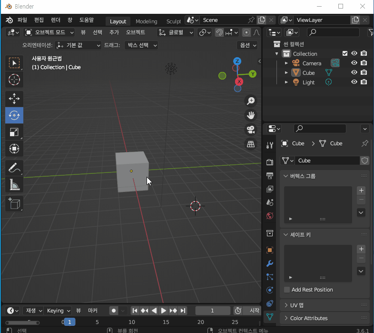Screen dimensions: 374x333
Task: Add a new shape key
Action: coord(361,249)
